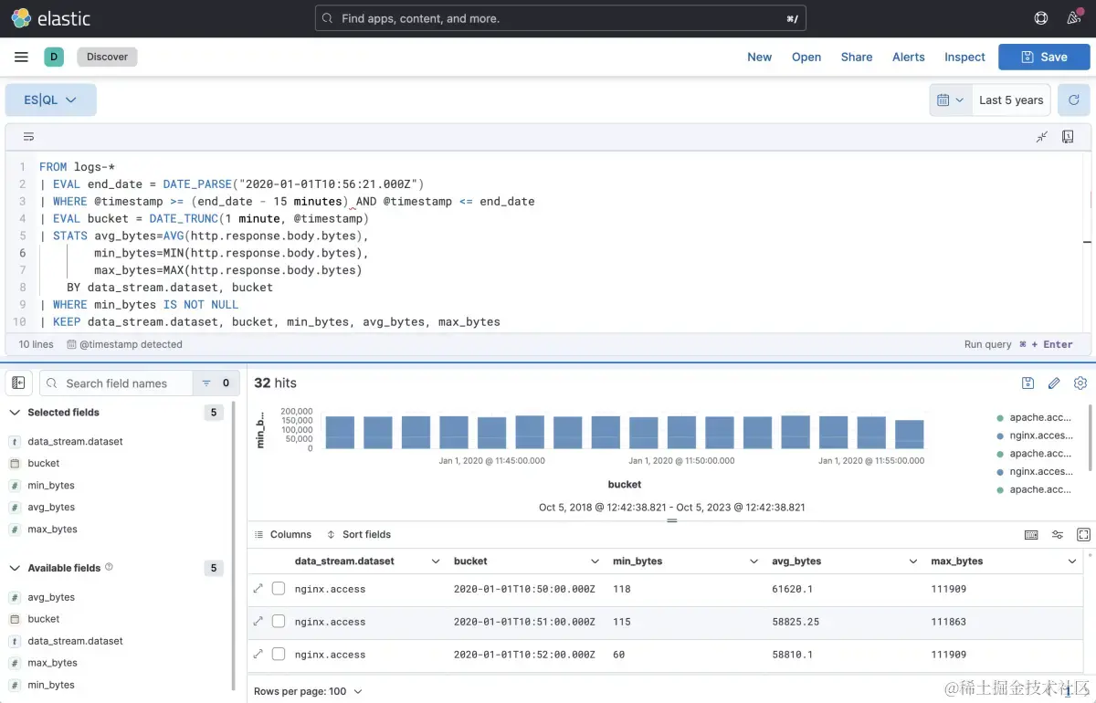Open keyboard shortcuts icon in table toolbar

tap(1031, 535)
